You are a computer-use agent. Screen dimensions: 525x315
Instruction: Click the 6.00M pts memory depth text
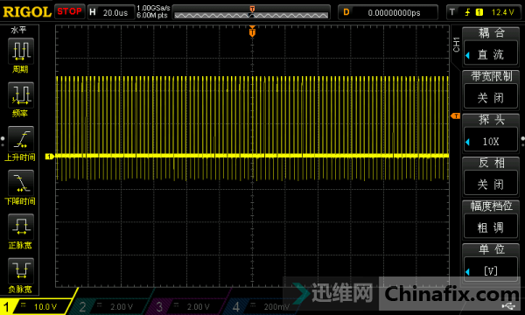152,16
